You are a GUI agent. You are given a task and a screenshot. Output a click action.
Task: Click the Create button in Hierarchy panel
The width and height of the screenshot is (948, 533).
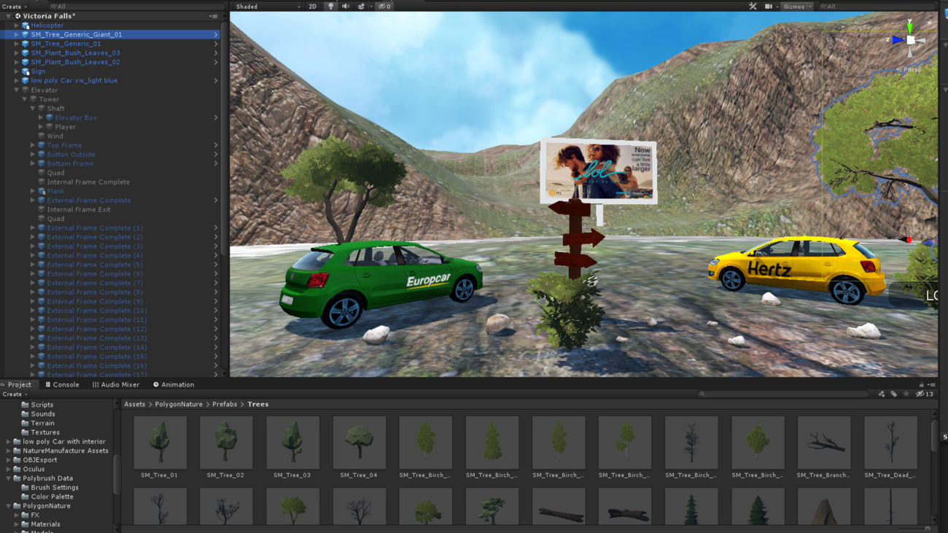(13, 7)
